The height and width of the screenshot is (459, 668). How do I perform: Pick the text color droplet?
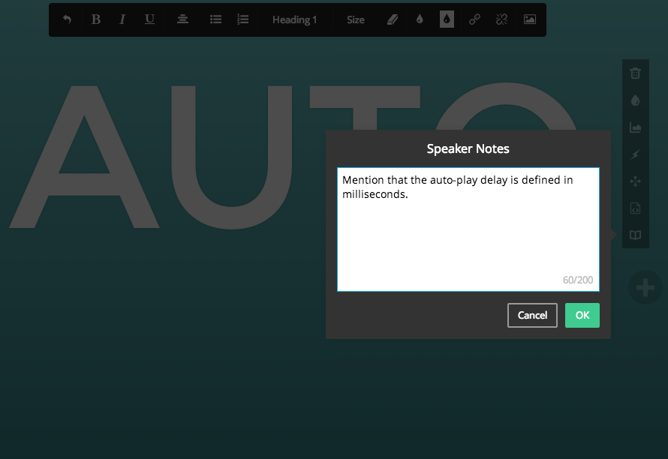420,19
